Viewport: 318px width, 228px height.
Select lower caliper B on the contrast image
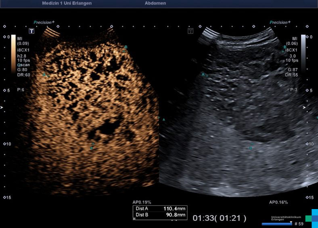pyautogui.click(x=93, y=144)
